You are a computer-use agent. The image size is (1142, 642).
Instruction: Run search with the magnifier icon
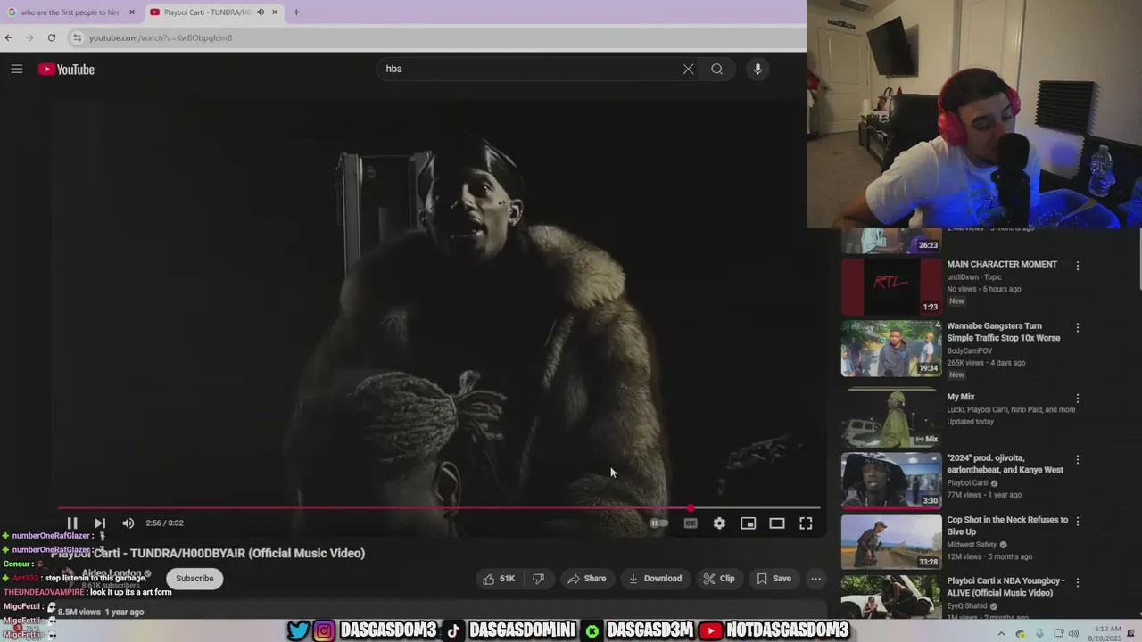click(x=716, y=69)
